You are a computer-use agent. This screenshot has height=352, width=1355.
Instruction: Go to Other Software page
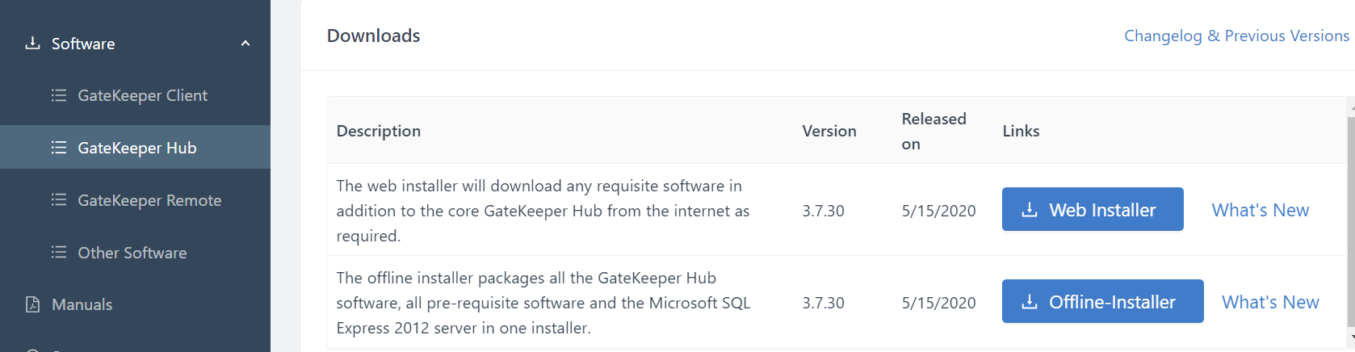132,253
